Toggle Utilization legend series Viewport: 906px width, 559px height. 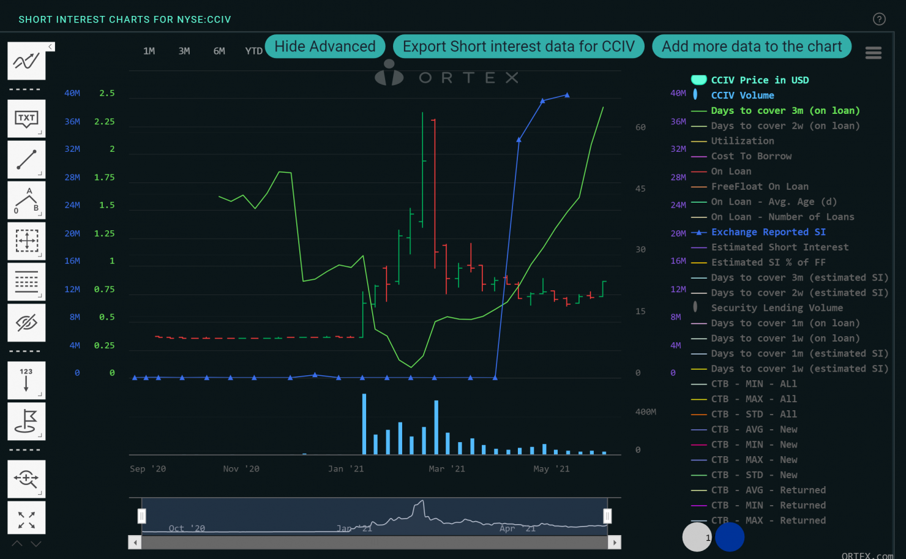(733, 141)
